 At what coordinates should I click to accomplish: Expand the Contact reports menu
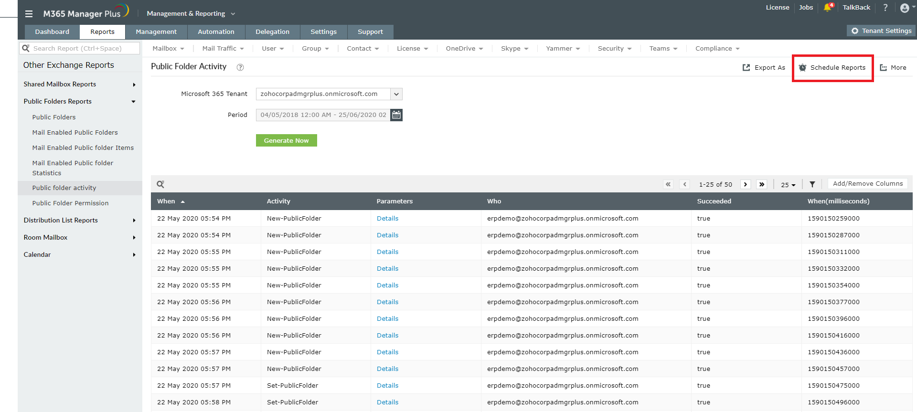(x=363, y=49)
